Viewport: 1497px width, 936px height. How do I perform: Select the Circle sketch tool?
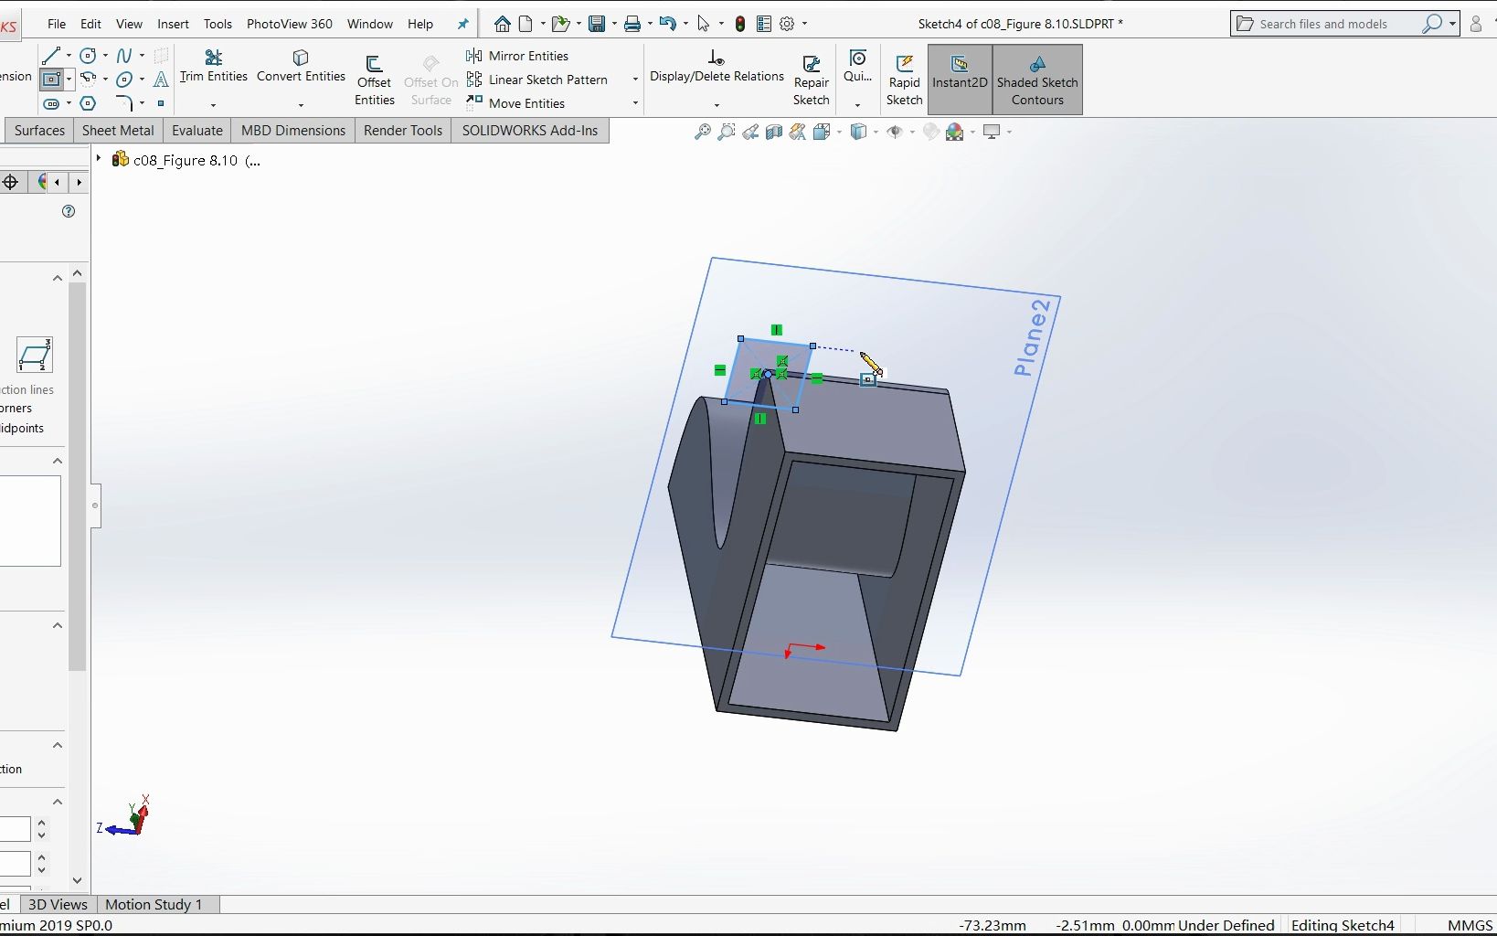point(89,56)
